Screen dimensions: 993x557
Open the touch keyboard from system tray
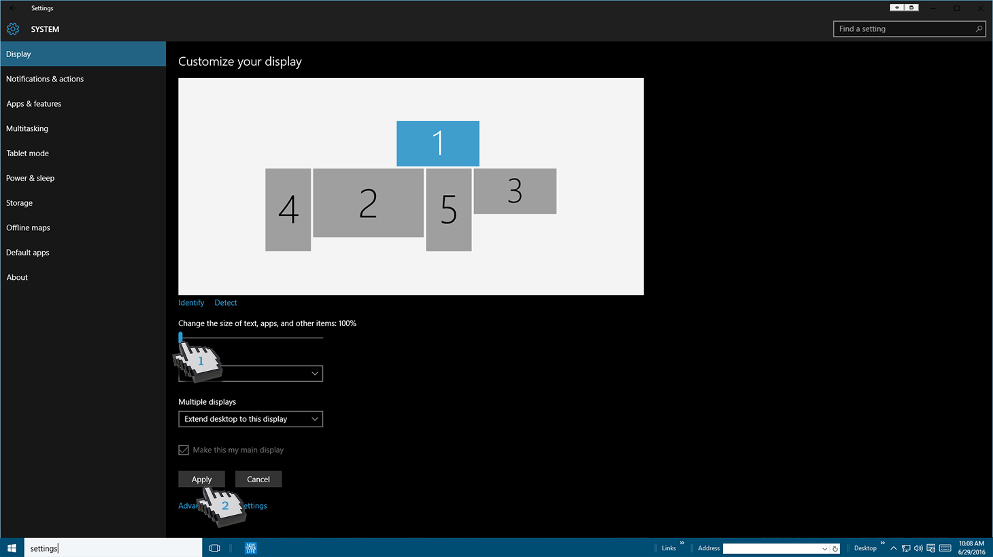(x=945, y=548)
